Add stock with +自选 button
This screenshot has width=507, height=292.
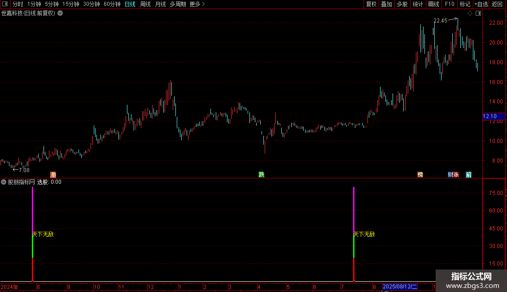click(x=481, y=4)
